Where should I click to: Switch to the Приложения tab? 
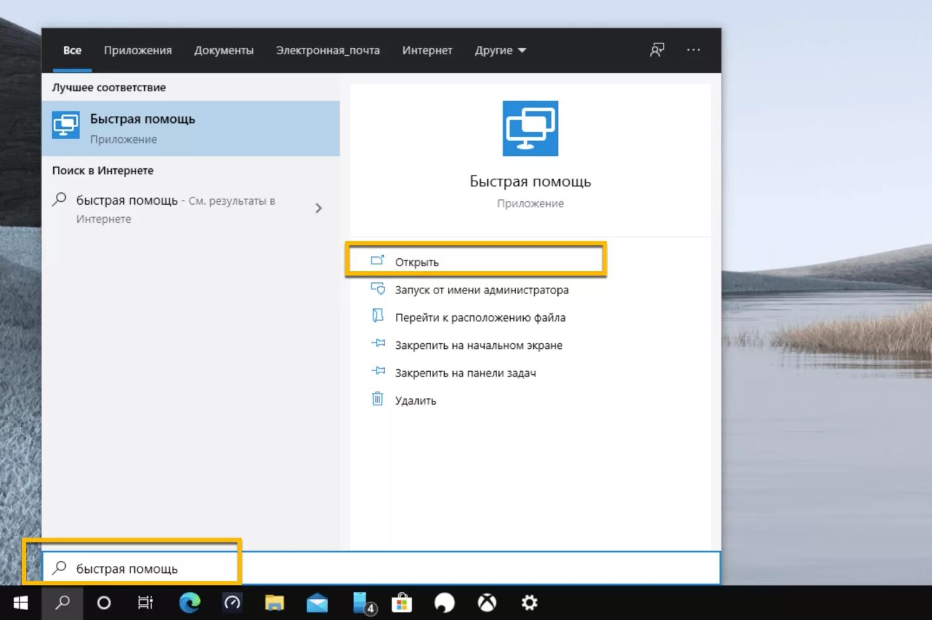pos(138,50)
